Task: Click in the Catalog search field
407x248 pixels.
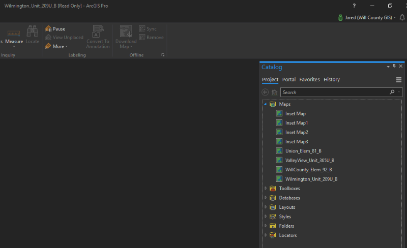Action: click(333, 92)
